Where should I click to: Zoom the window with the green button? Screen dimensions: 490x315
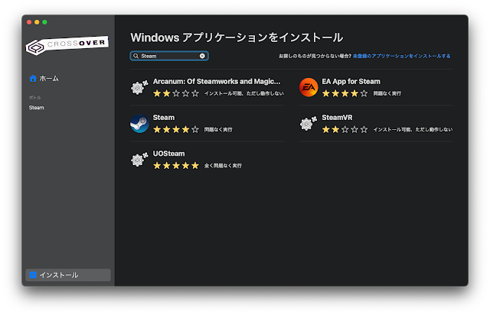tap(44, 22)
